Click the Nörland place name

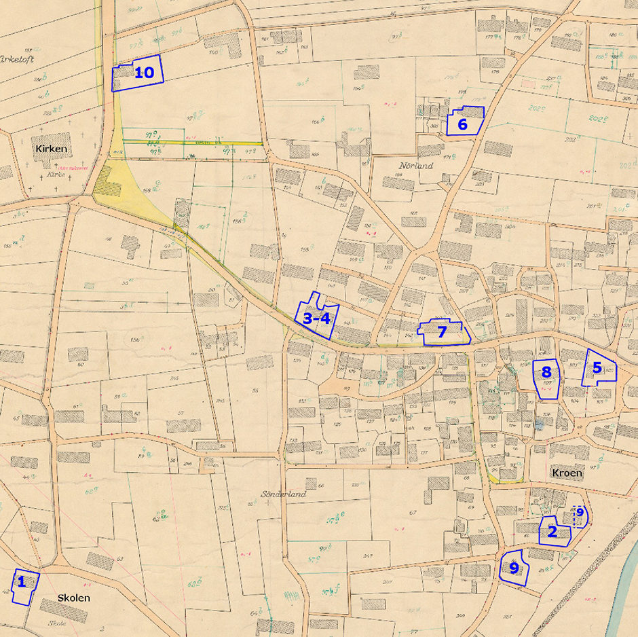[416, 165]
